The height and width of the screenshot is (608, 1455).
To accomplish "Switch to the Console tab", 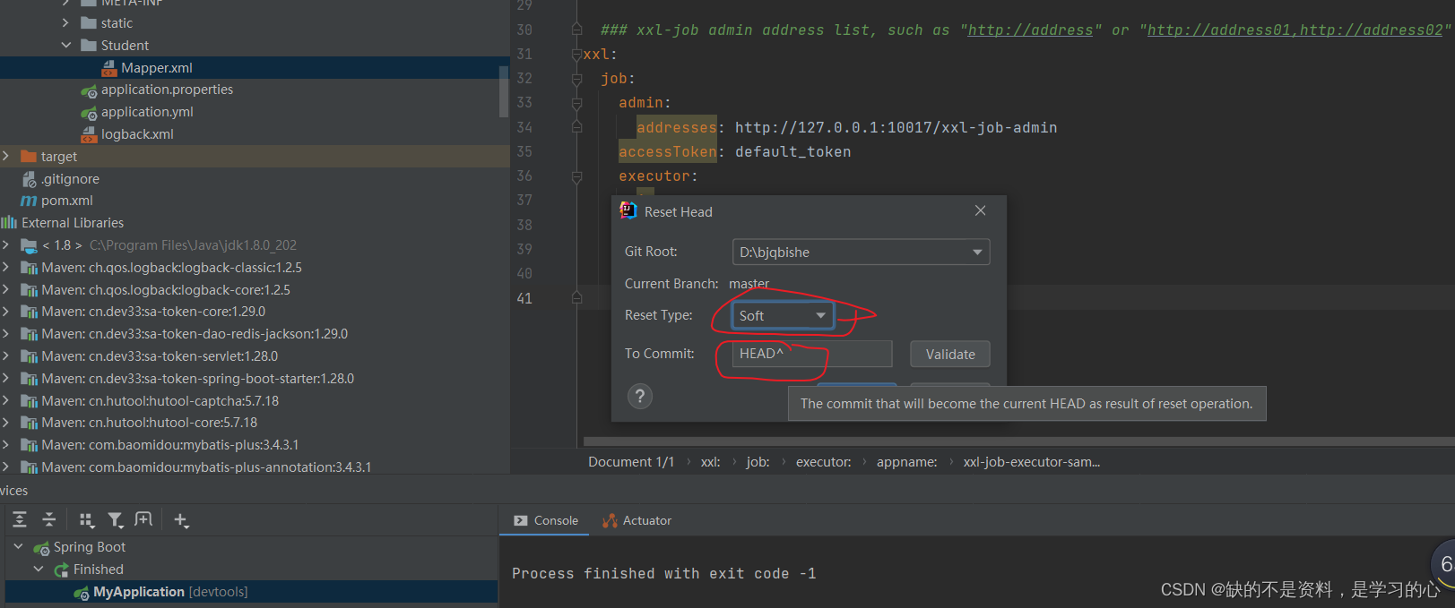I will click(545, 521).
